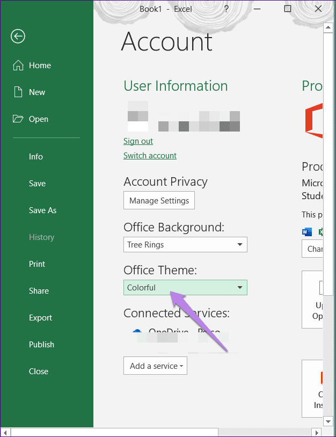
Task: Open the Print page
Action: [37, 264]
